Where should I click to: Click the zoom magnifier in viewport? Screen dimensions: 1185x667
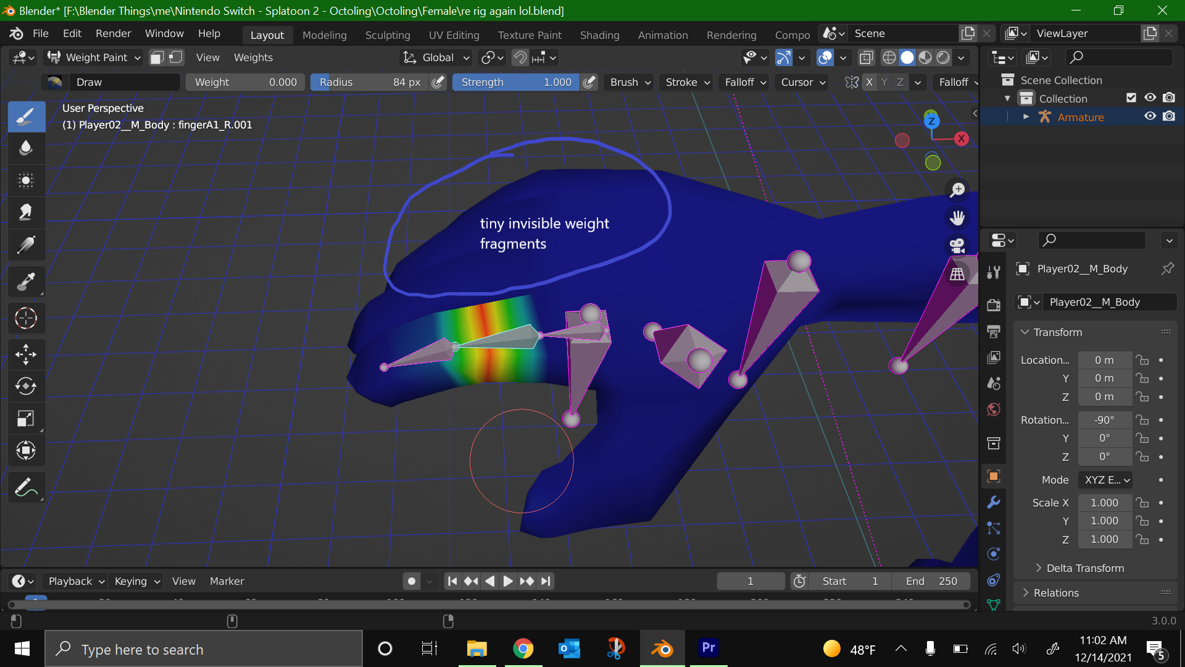coord(957,190)
